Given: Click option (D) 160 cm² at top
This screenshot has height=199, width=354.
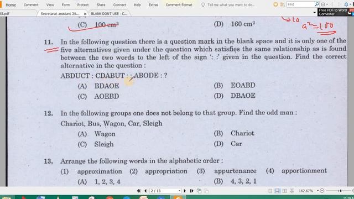Looking at the screenshot, I should coord(235,24).
